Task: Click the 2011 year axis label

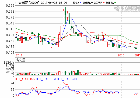Action: pos(19,55)
